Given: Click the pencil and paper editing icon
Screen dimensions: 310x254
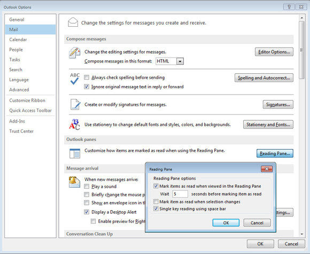Looking at the screenshot, I should 74,53.
